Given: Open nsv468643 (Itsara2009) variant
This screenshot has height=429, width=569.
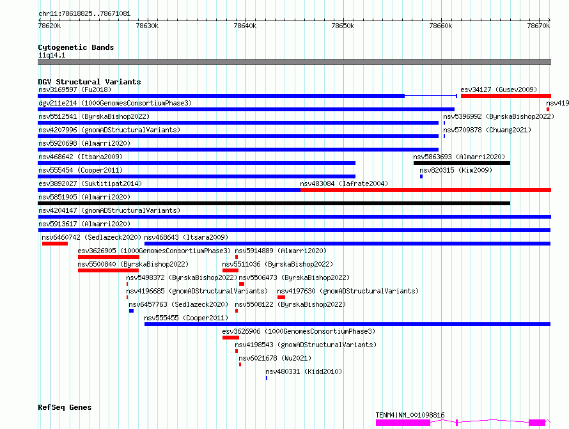Looking at the screenshot, I should (186, 237).
